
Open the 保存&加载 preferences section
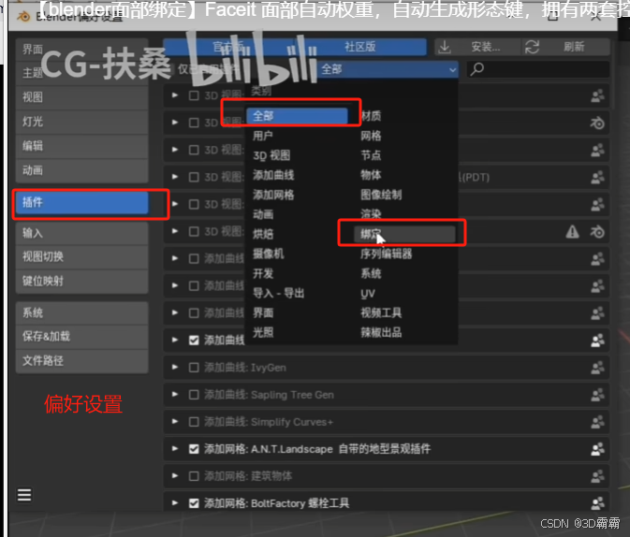pyautogui.click(x=82, y=336)
